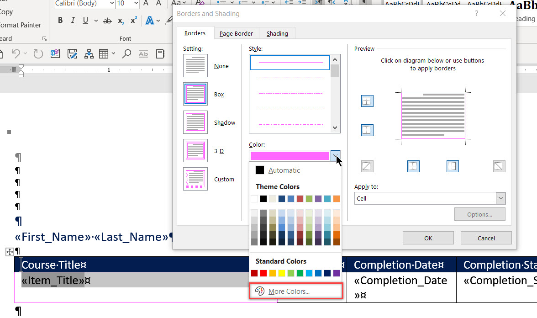Switch to the Shading tab
This screenshot has width=537, height=318.
(277, 34)
